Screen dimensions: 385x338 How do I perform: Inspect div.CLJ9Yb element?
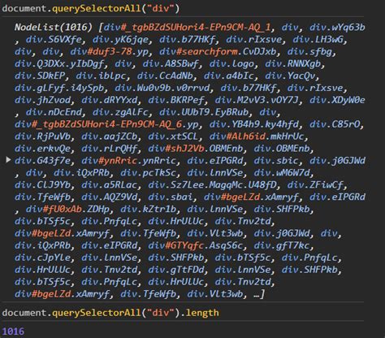(42, 185)
